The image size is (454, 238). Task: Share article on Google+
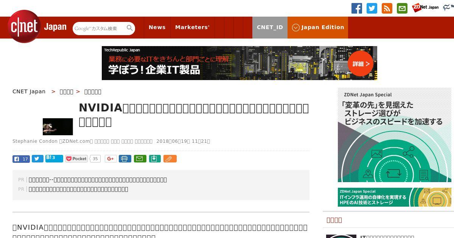point(111,159)
